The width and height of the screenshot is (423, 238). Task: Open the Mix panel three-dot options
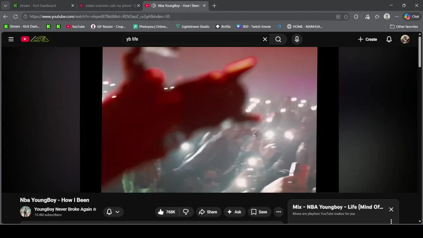click(x=391, y=221)
